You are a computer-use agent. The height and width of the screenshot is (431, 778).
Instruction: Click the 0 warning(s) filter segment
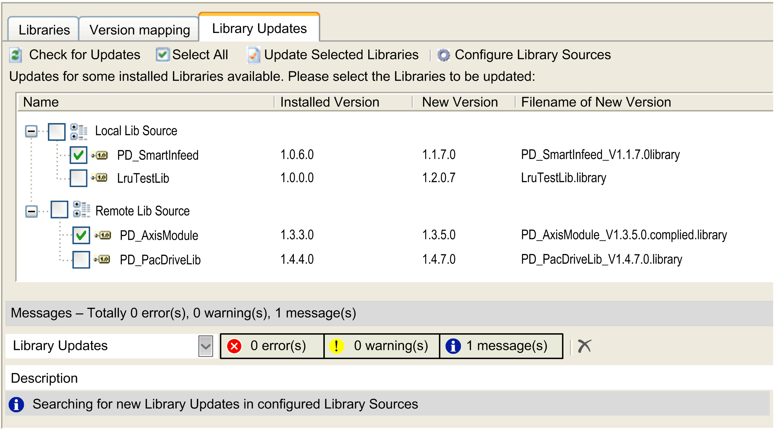click(x=381, y=346)
